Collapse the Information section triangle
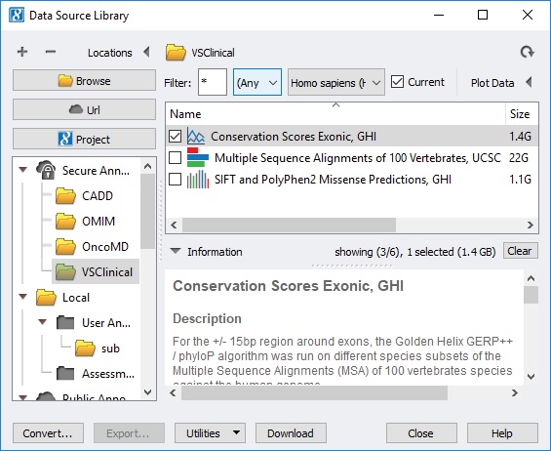The height and width of the screenshot is (451, 551). [x=176, y=251]
